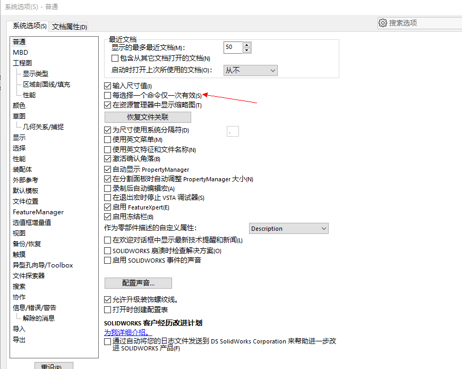
Task: Disable the 输入尺寸值 checkbox
Action: coord(107,86)
